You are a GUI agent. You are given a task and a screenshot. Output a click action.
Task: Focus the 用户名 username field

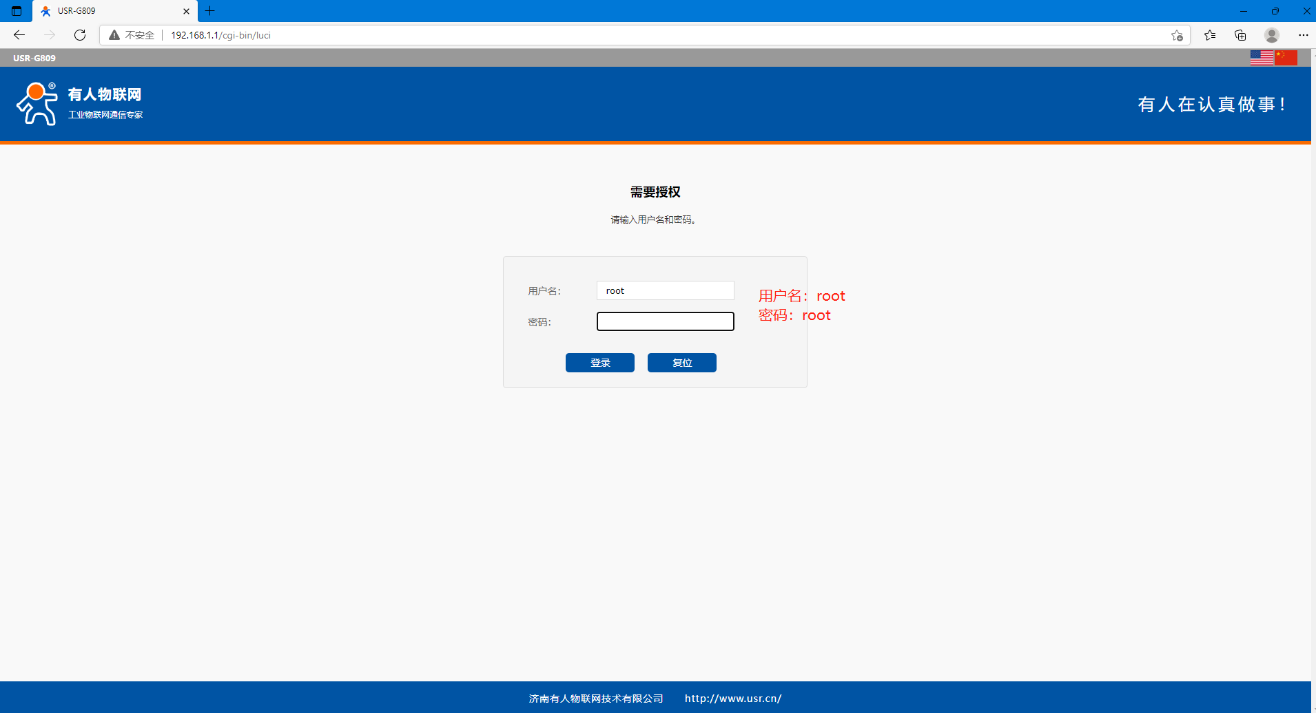click(x=665, y=290)
